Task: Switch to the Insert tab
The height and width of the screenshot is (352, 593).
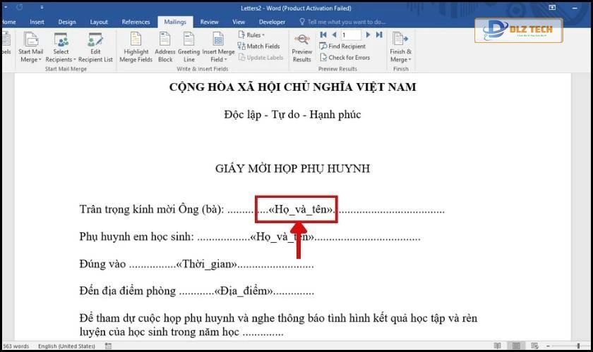Action: (37, 22)
